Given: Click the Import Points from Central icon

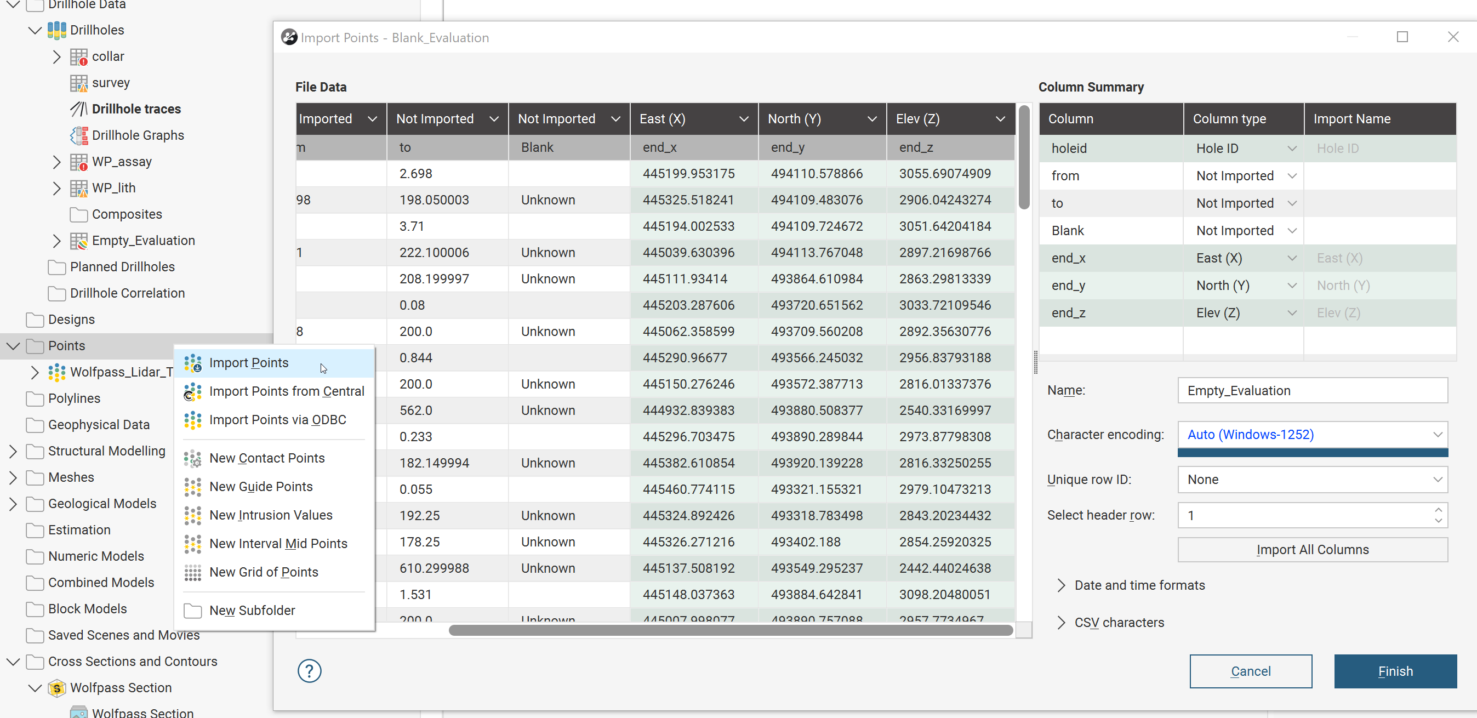Looking at the screenshot, I should point(193,392).
